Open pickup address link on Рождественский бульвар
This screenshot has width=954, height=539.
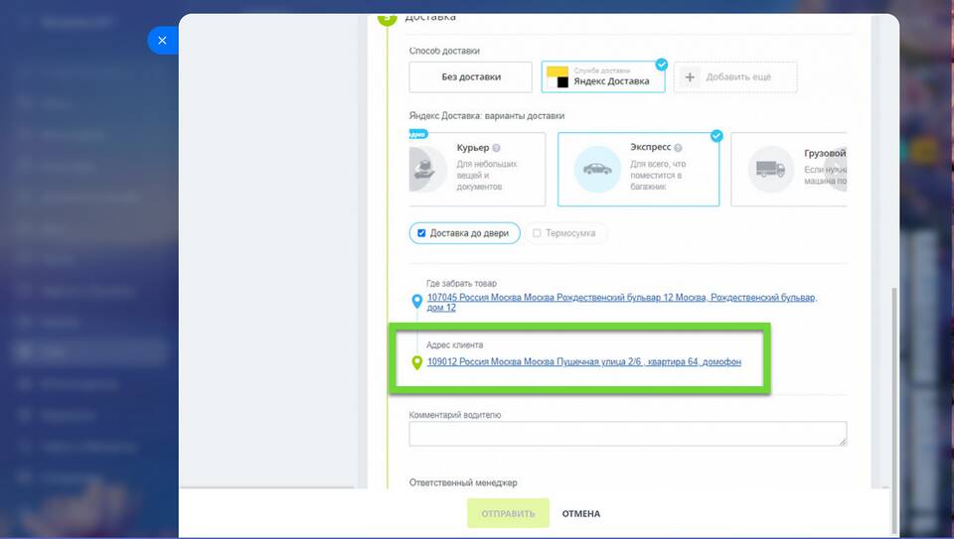(x=621, y=298)
